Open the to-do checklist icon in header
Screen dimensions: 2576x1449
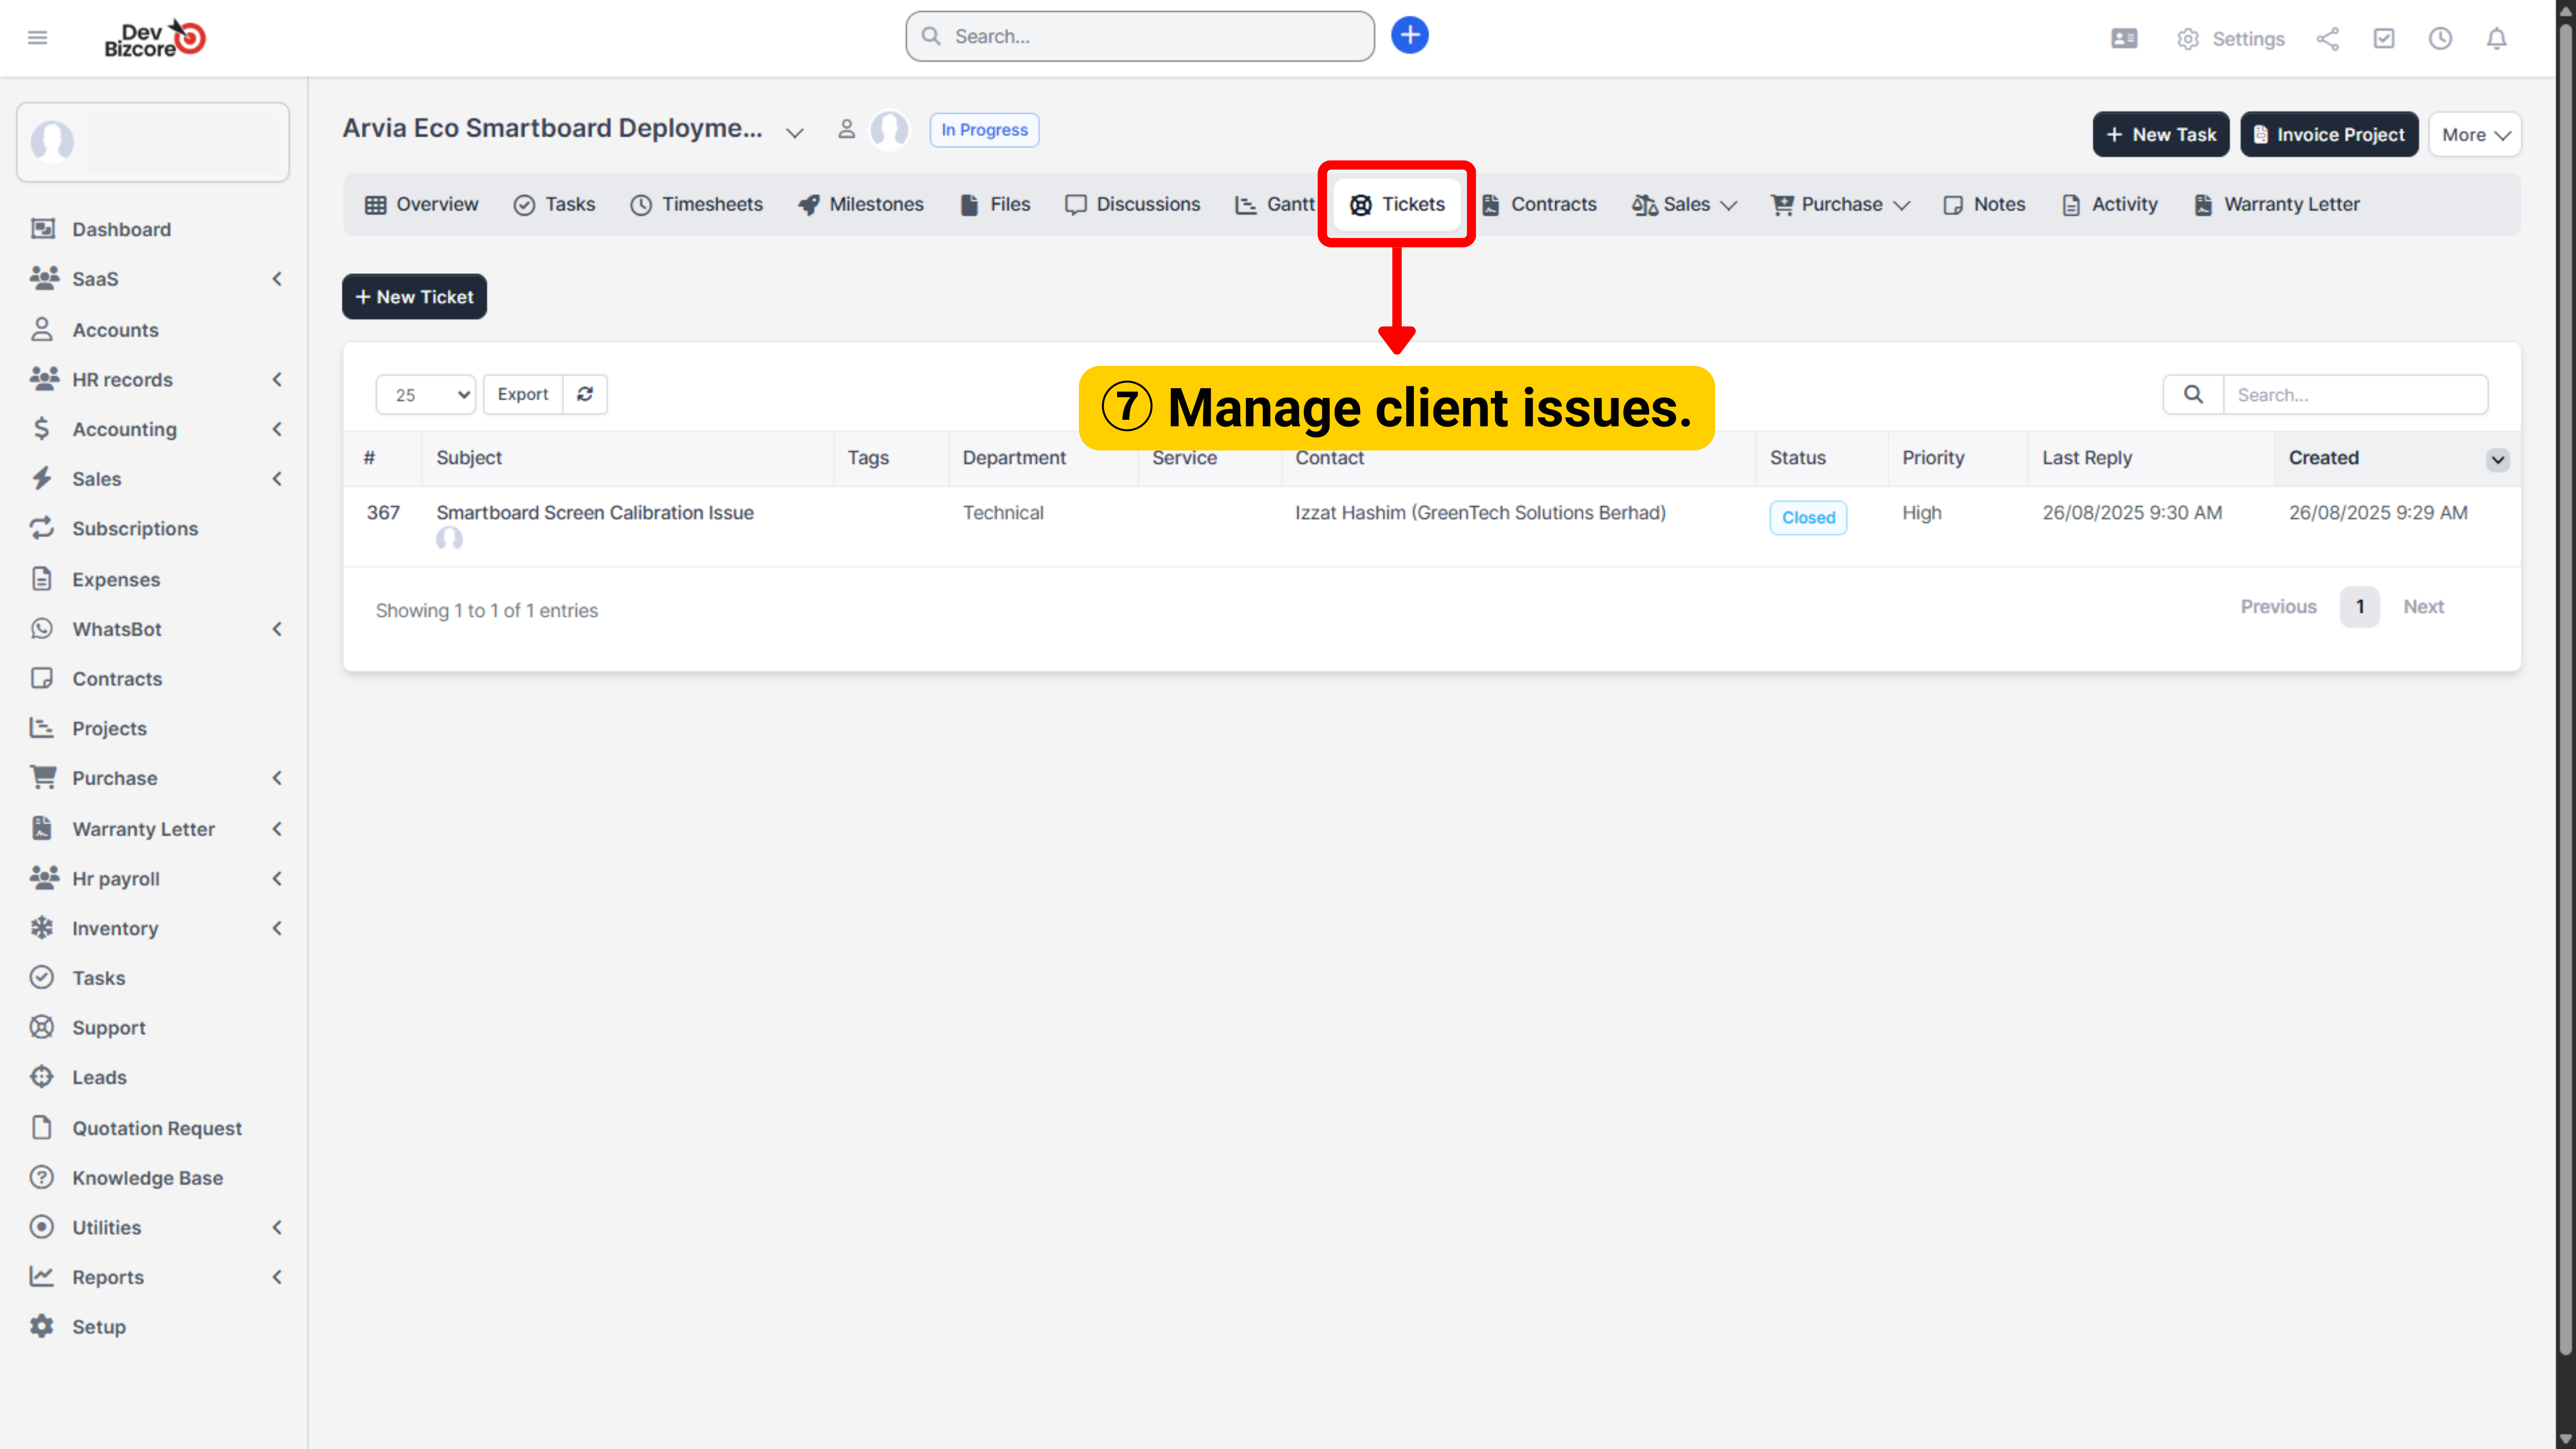[2384, 39]
